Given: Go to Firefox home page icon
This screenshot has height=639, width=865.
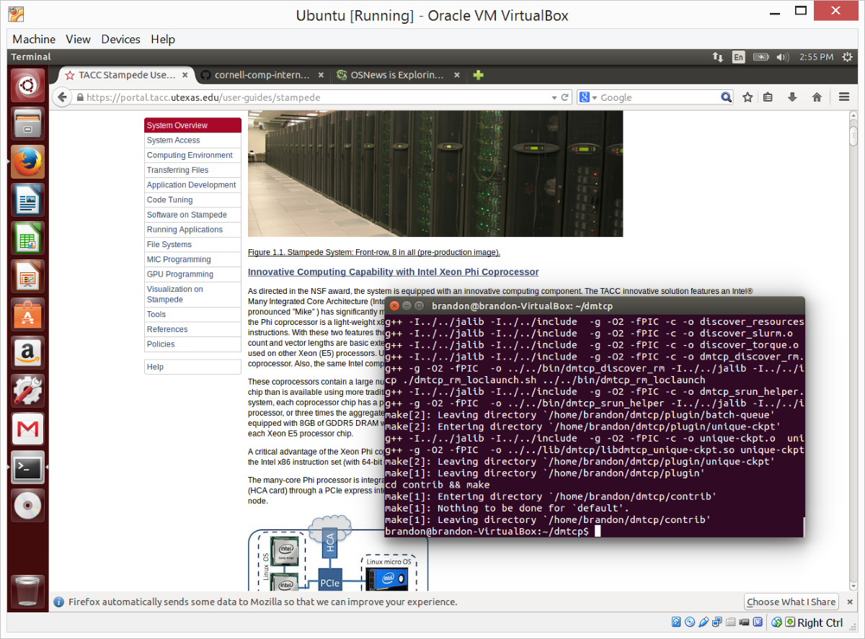Looking at the screenshot, I should [x=817, y=97].
